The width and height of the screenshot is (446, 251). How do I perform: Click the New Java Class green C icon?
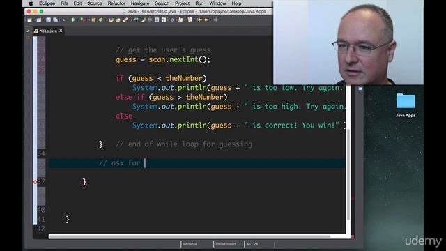pos(100,20)
